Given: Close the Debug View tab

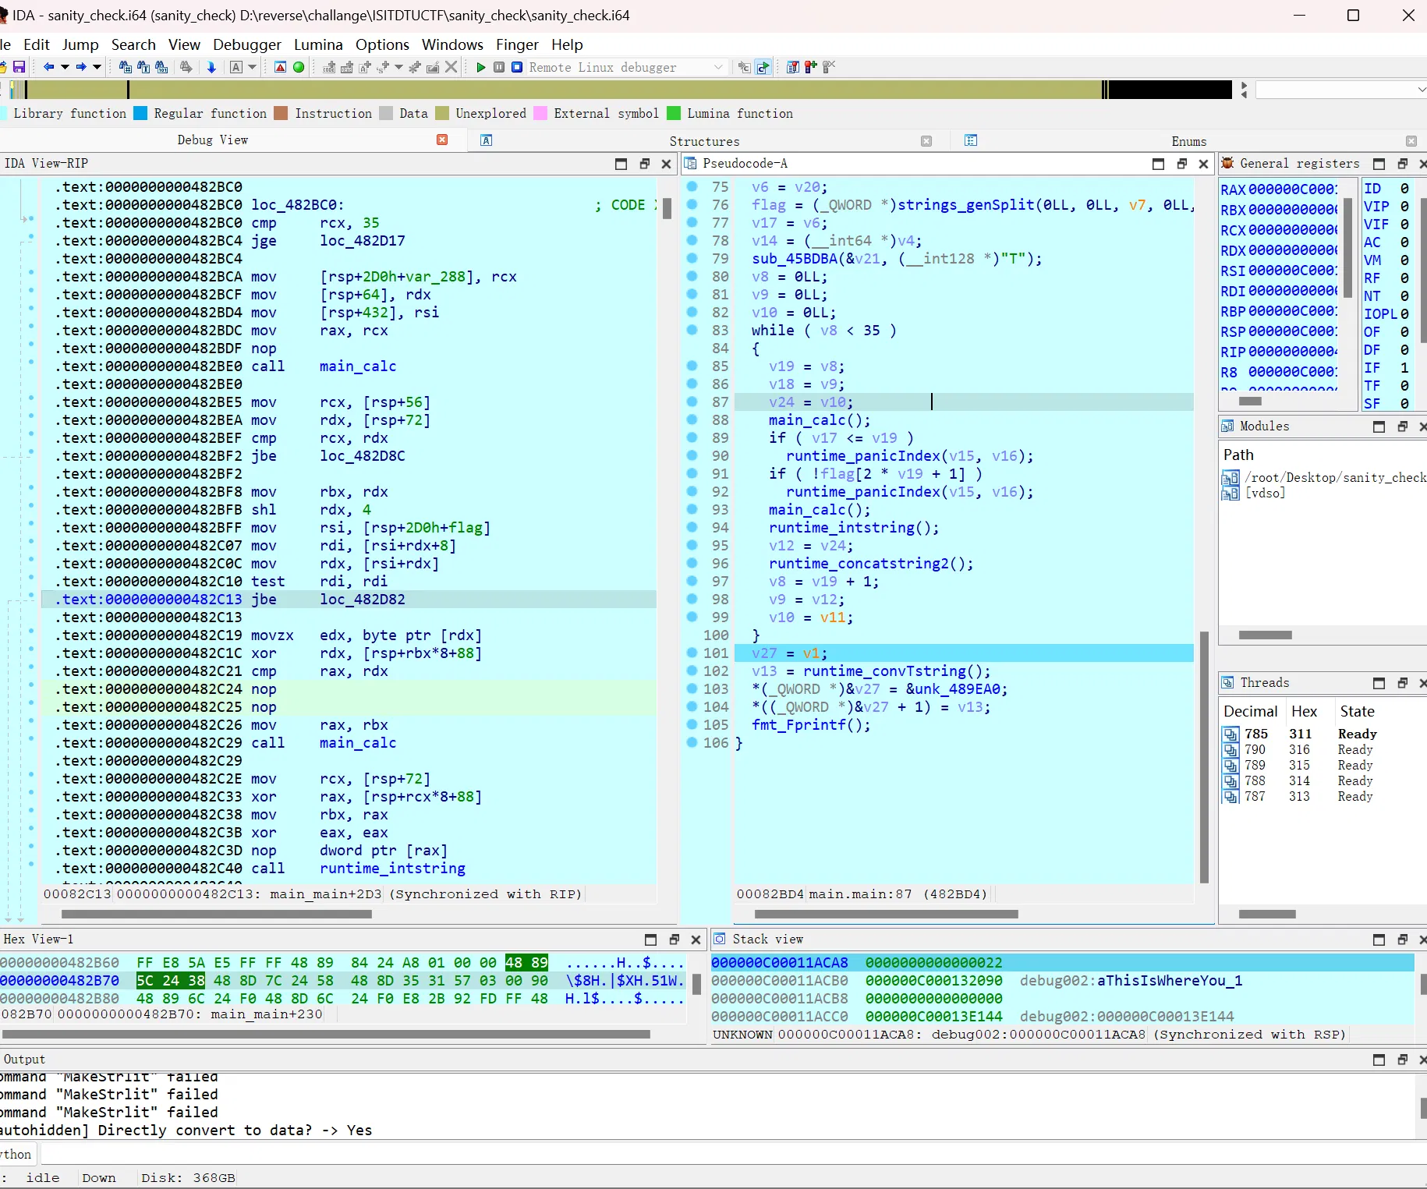Looking at the screenshot, I should 442,140.
